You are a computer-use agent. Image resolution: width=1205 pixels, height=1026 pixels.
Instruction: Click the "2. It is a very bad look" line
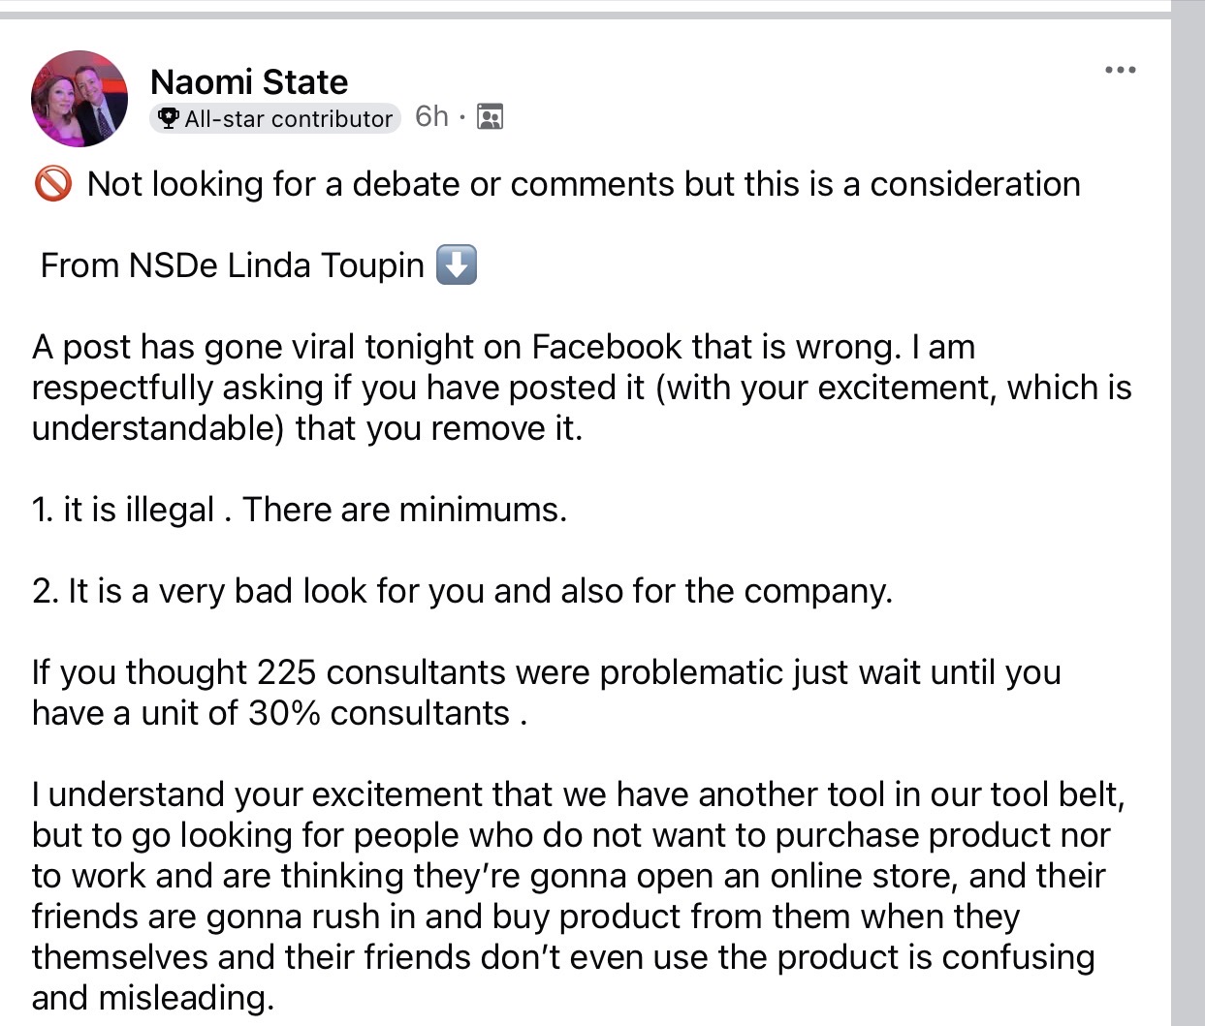point(461,591)
